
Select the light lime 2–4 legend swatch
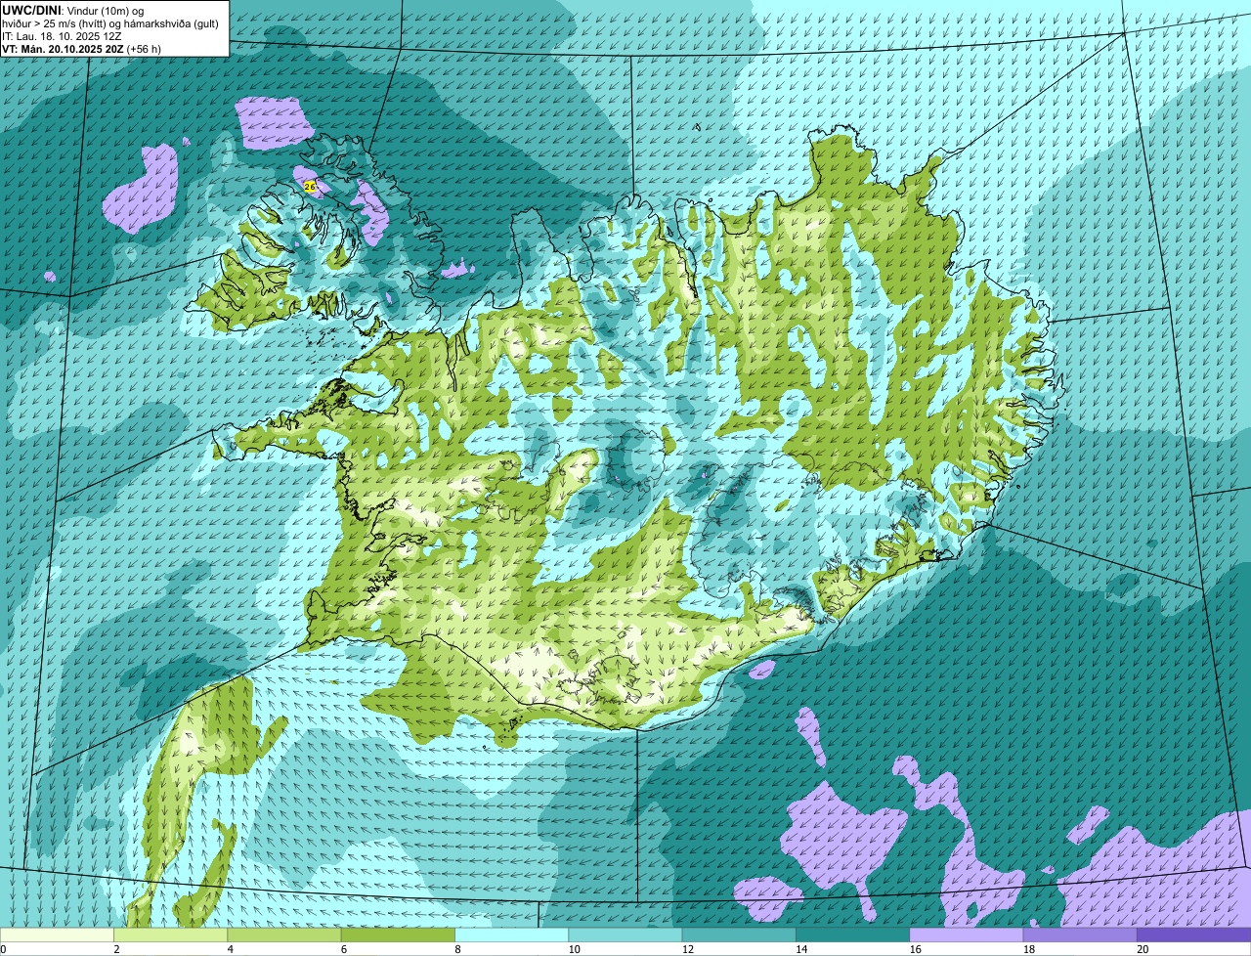pyautogui.click(x=171, y=935)
